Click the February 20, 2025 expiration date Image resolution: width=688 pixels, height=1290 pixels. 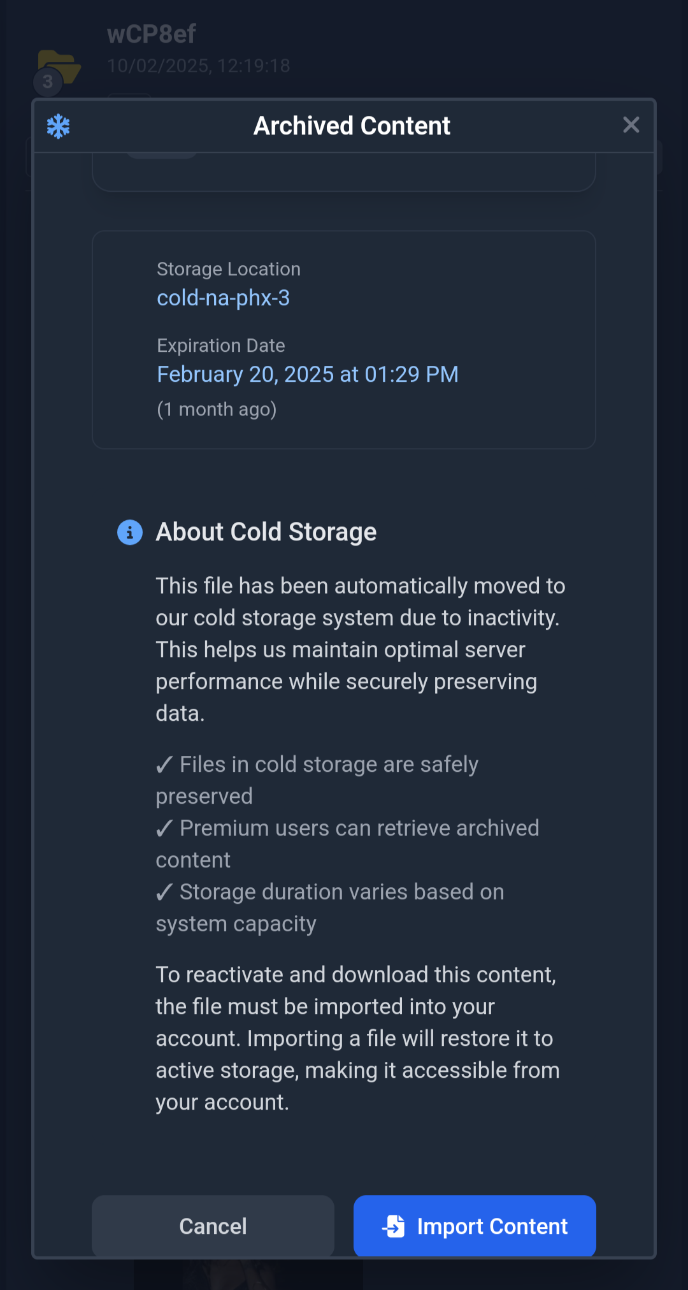(x=308, y=374)
